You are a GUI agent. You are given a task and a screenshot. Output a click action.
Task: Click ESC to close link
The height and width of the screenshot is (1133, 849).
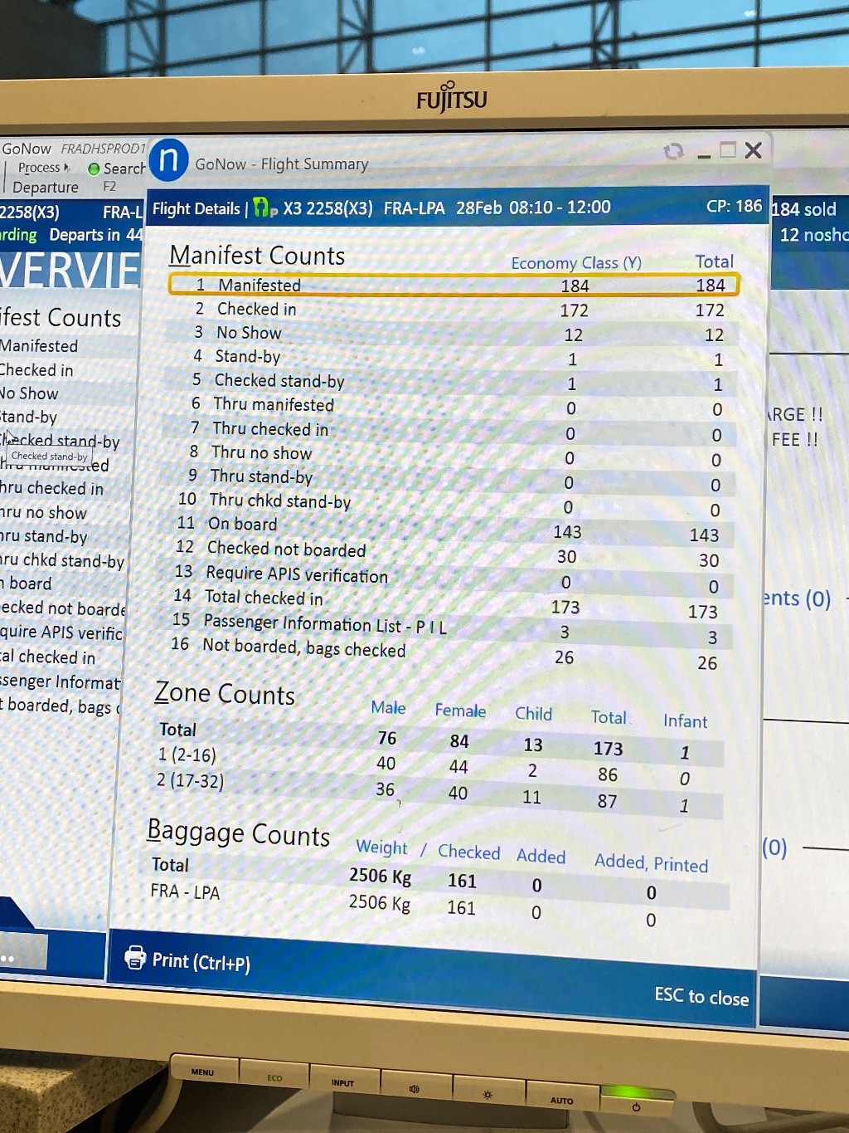[x=701, y=996]
